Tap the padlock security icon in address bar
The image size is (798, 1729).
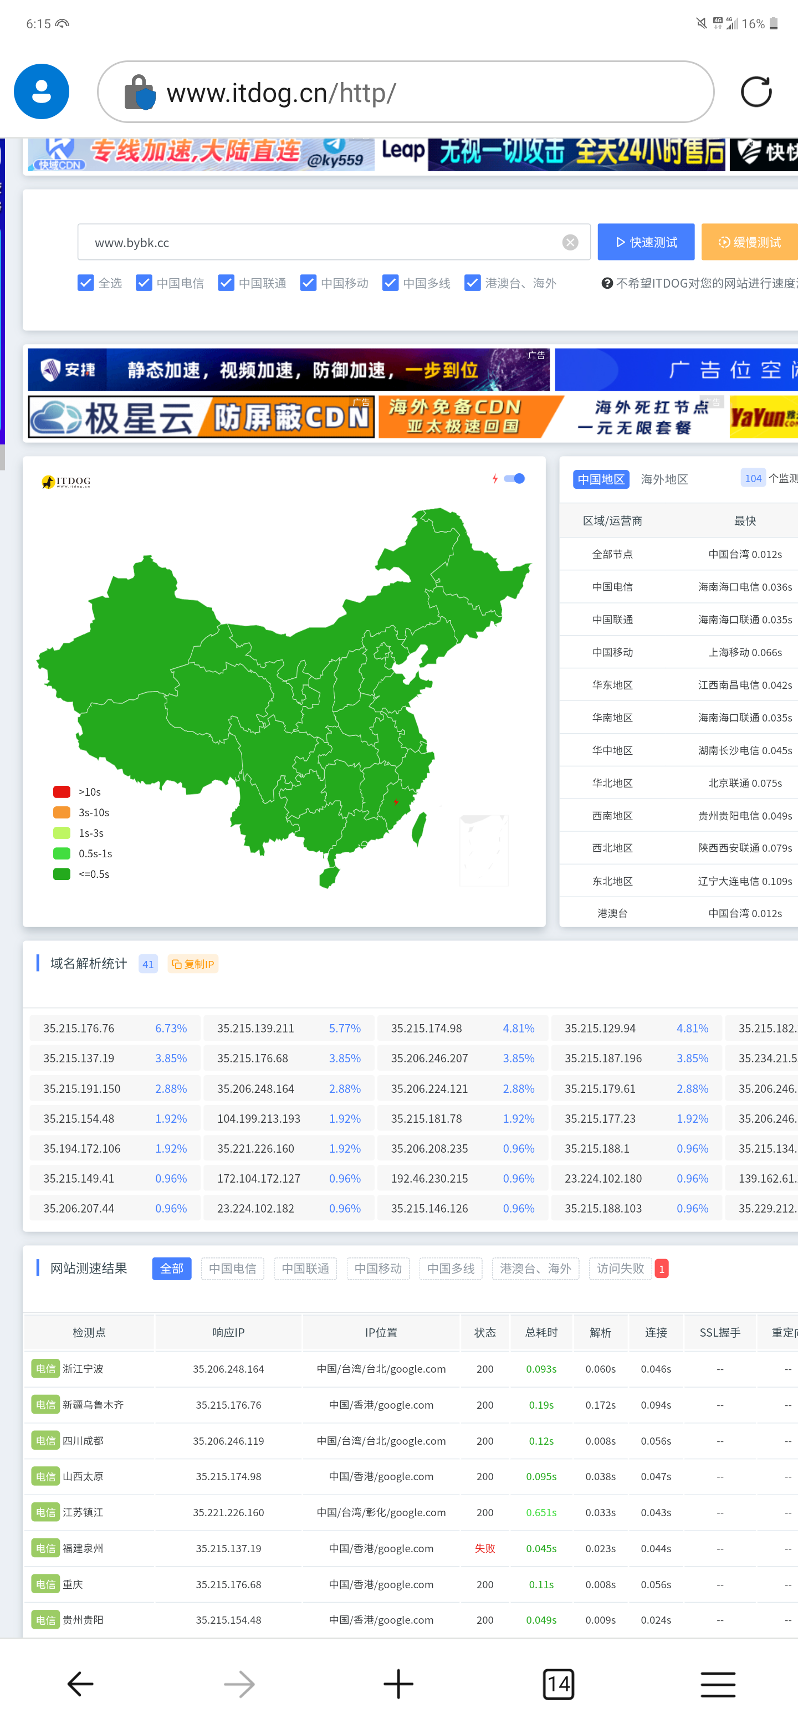pyautogui.click(x=140, y=92)
